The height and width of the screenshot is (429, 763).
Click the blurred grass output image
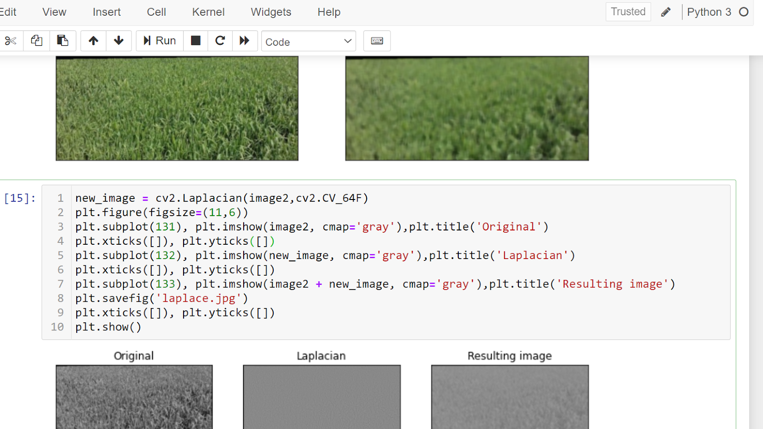467,108
